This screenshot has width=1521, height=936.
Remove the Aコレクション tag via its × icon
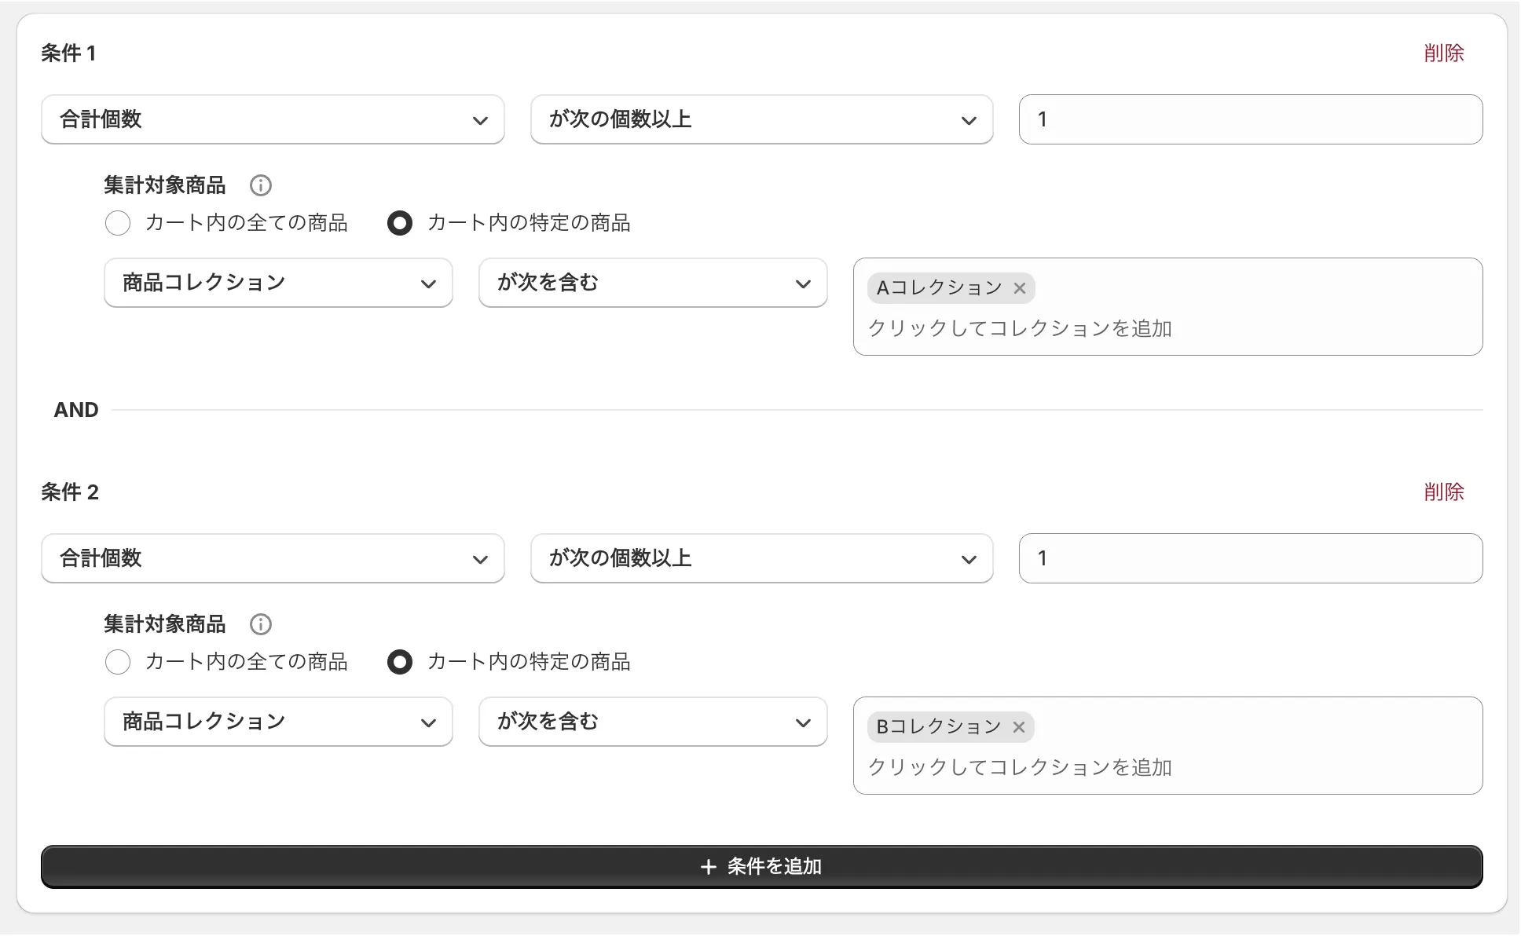coord(1018,288)
